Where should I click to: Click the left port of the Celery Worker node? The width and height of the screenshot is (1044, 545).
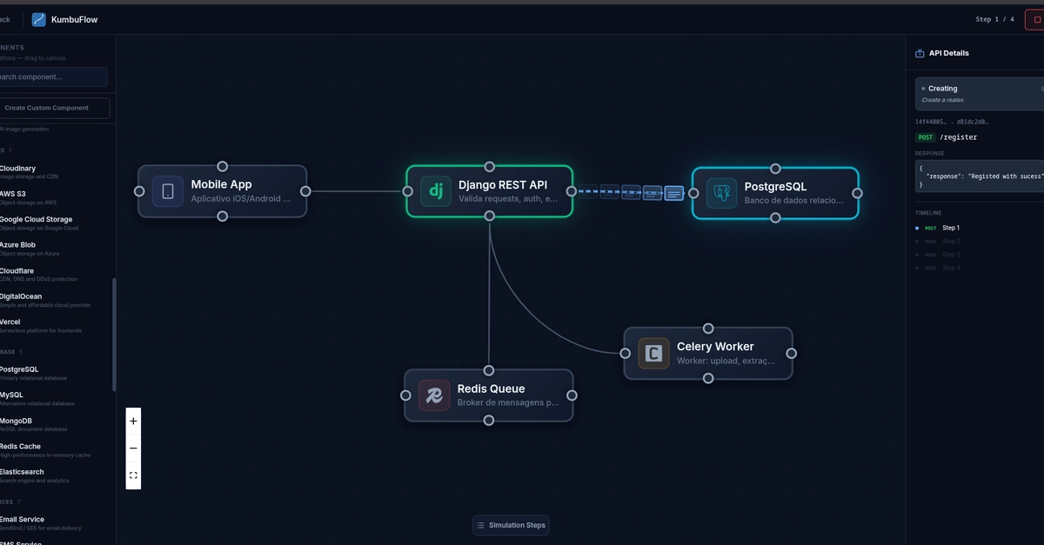point(625,353)
